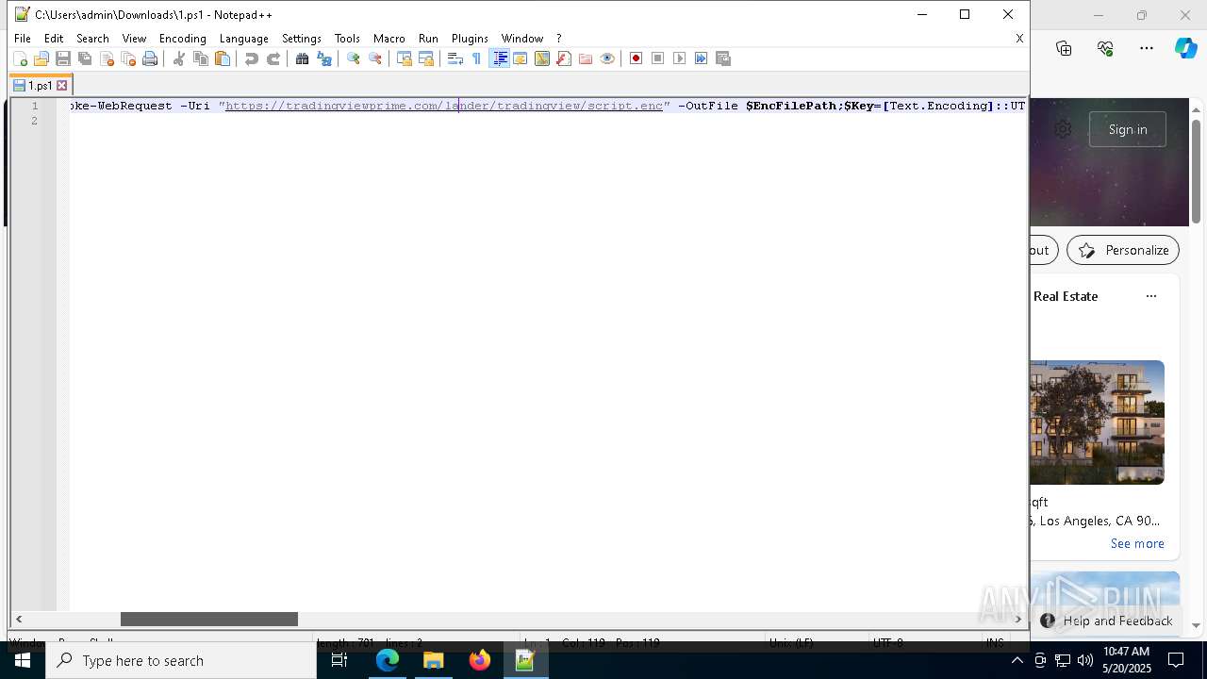Viewport: 1207px width, 679px height.
Task: Open the View menu
Action: pyautogui.click(x=134, y=39)
